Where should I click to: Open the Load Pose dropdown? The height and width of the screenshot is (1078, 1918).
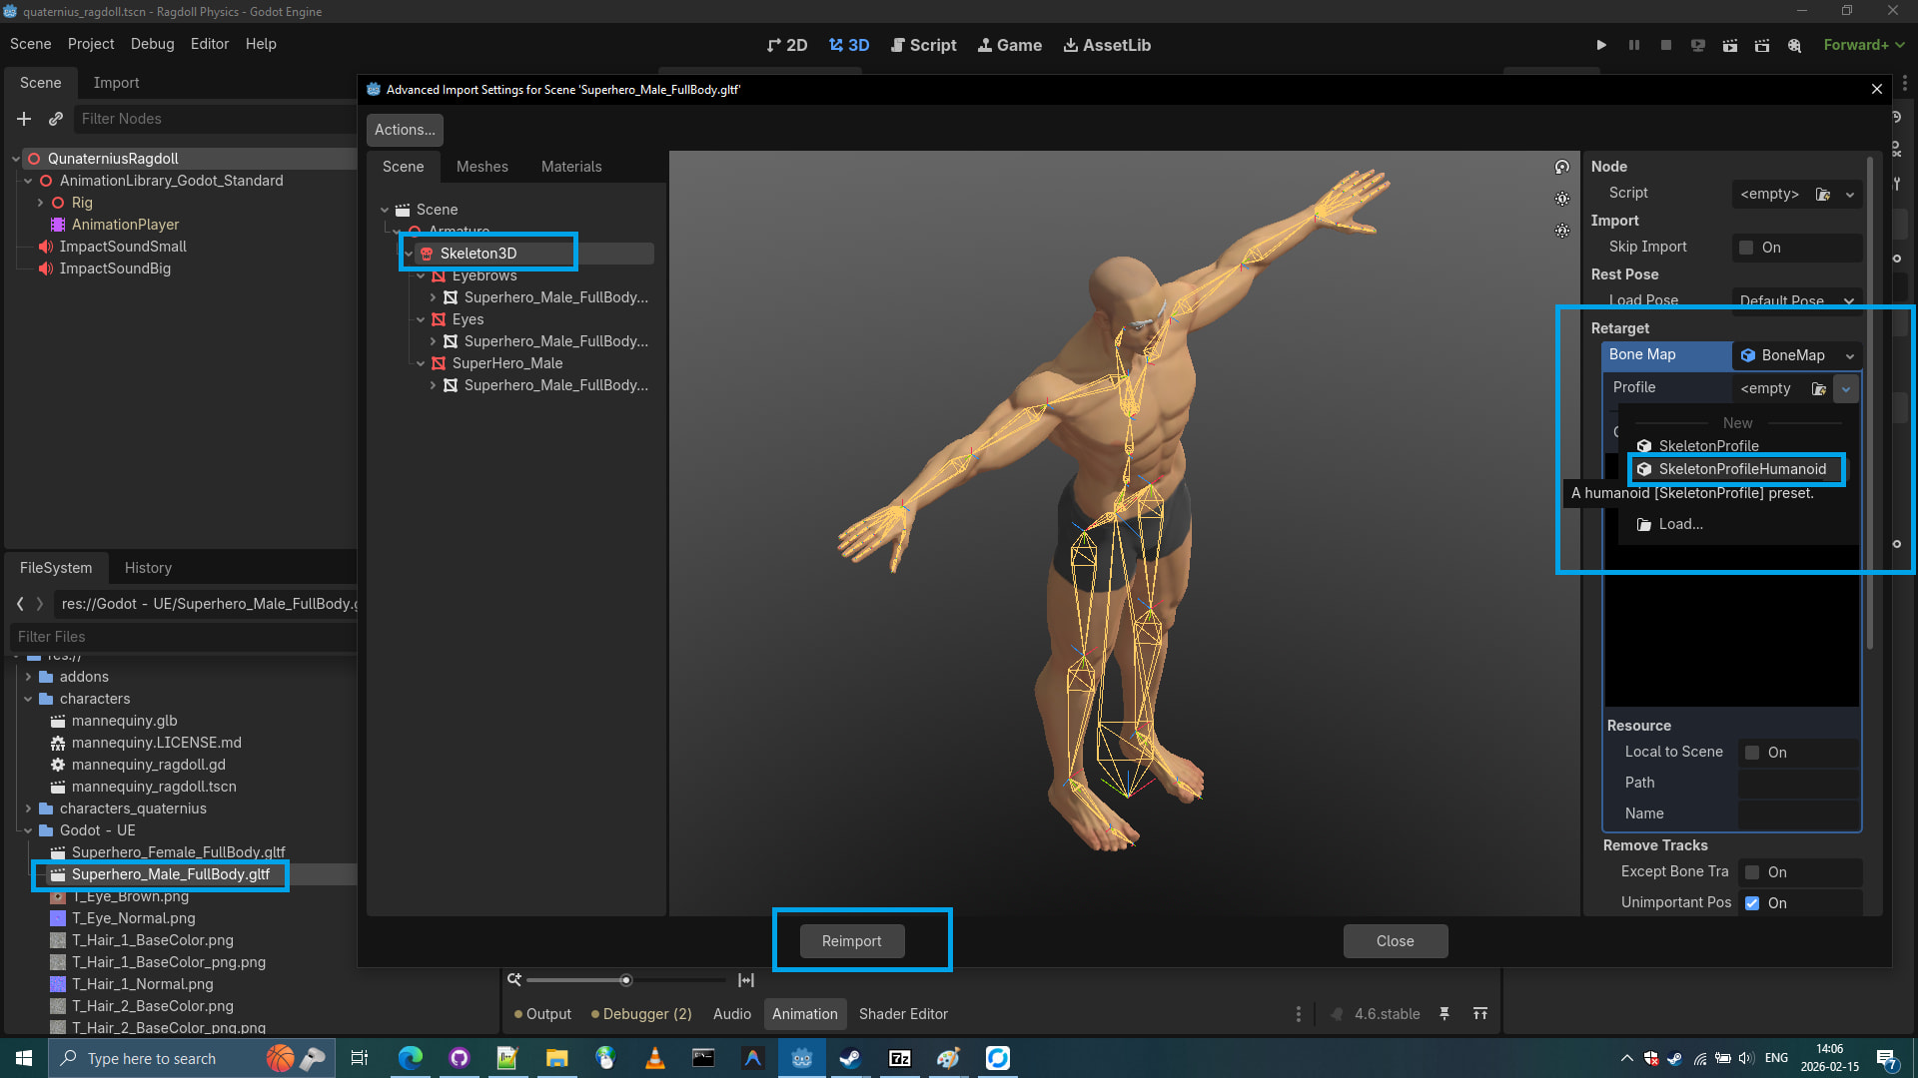[x=1796, y=300]
